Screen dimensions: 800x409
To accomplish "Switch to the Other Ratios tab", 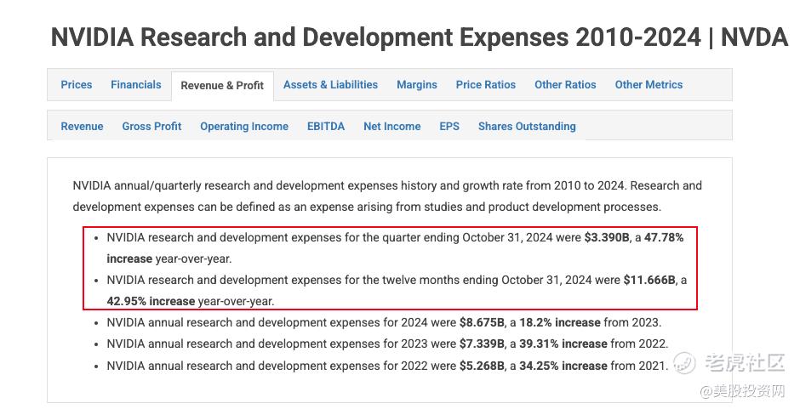I will [565, 85].
